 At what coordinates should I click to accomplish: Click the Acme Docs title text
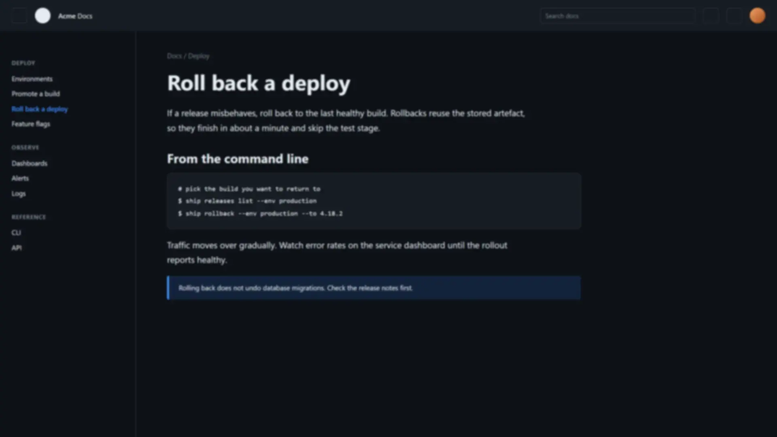point(75,16)
